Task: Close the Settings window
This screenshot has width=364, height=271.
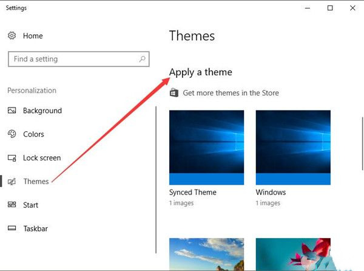Action: tap(352, 8)
